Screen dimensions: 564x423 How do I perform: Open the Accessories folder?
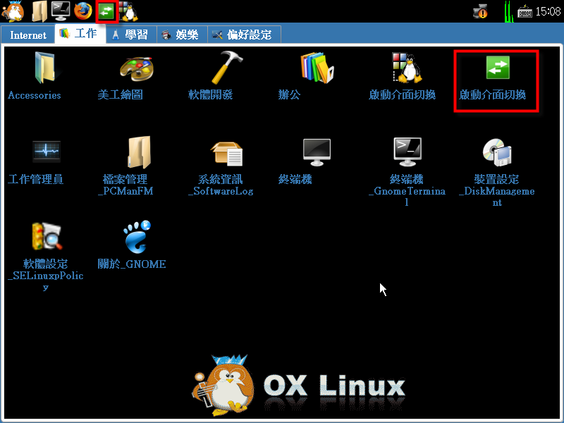[42, 70]
